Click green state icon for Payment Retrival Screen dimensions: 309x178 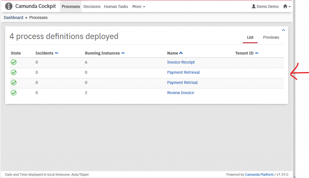(14, 83)
